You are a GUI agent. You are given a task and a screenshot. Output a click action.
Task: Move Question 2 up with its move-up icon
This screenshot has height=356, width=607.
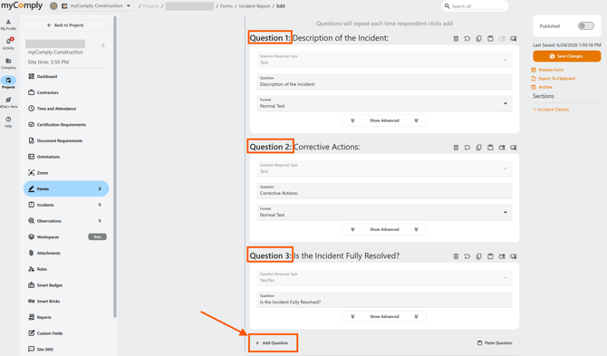tap(502, 148)
